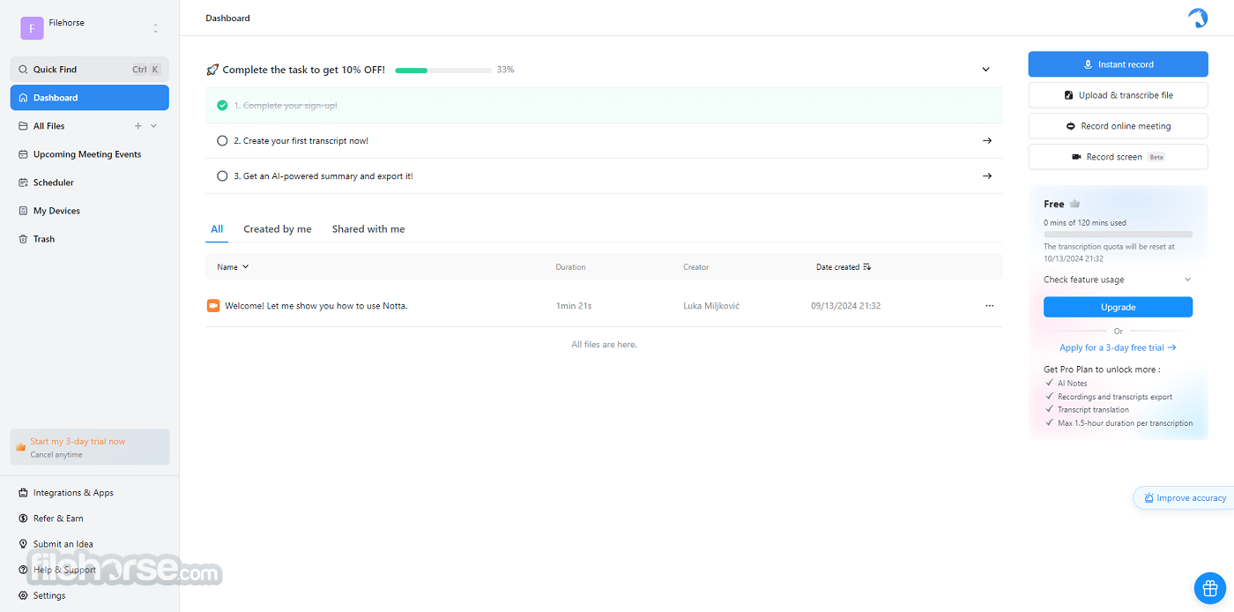
Task: Click the rocket icon beside task heading
Action: [212, 70]
